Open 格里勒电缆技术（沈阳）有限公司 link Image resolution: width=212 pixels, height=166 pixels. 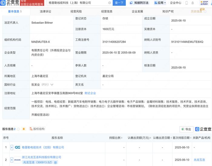[43, 147]
